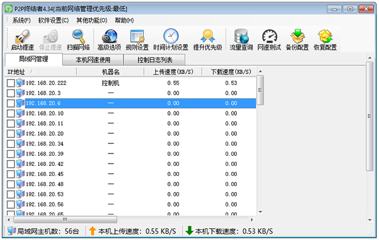Check the box for 192.168.20.56

coord(11,204)
